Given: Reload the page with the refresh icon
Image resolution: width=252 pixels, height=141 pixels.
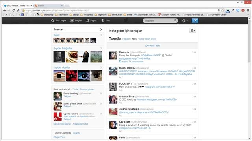Looking at the screenshot, I should pos(13,11).
